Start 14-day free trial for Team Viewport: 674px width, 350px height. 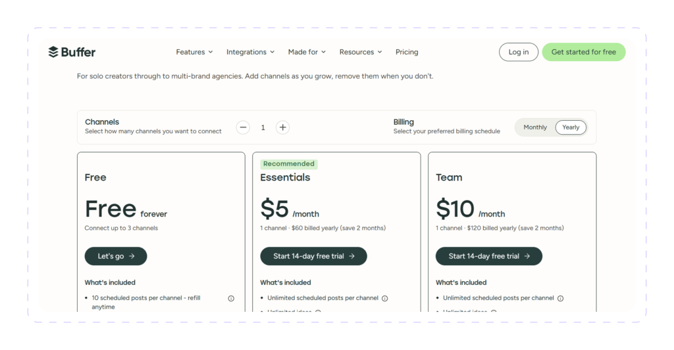pos(489,256)
